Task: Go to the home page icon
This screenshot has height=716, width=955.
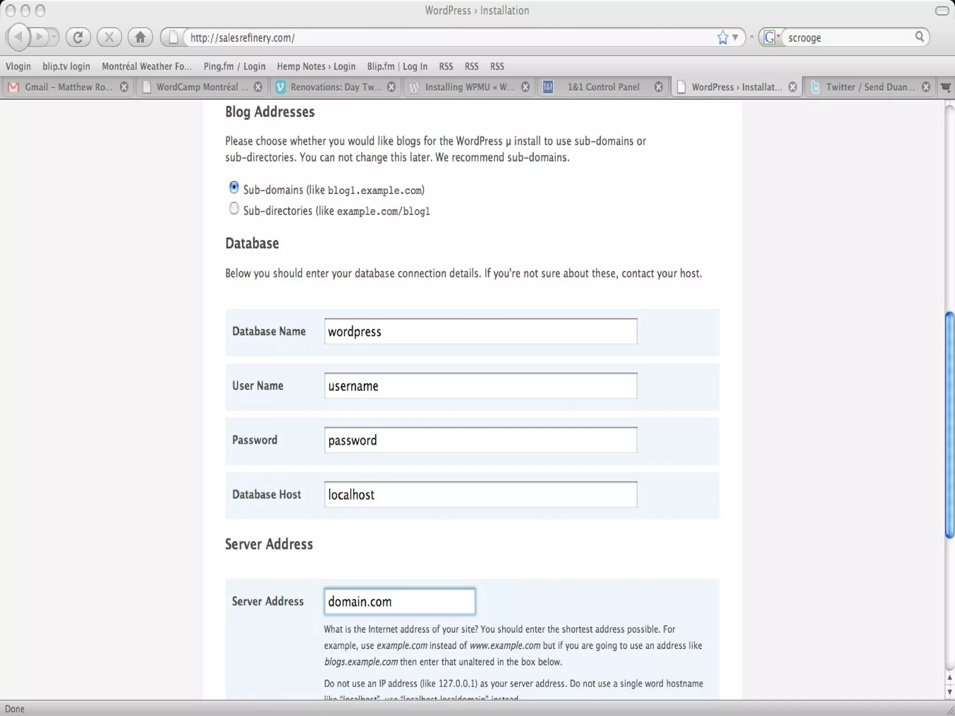Action: (140, 37)
